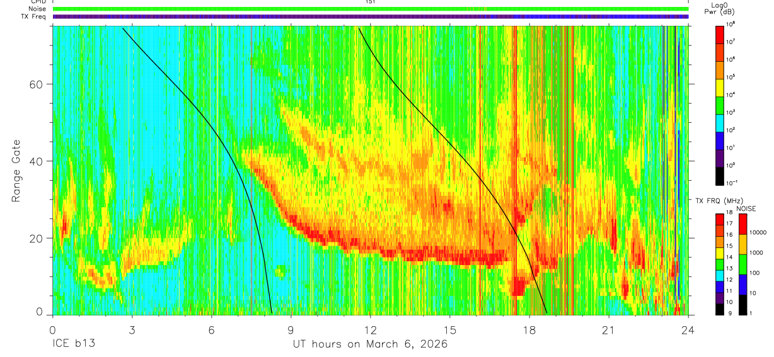Viewport: 774px width, 357px height.
Task: Click the 'NOISE' legend title
Action: [746, 208]
